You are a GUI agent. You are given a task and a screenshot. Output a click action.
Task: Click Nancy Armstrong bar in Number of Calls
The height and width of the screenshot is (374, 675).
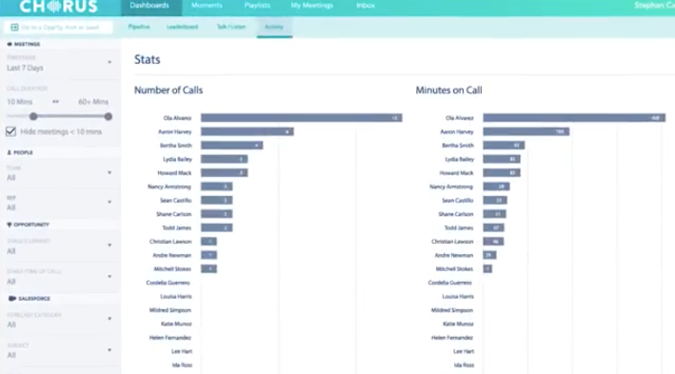click(216, 187)
